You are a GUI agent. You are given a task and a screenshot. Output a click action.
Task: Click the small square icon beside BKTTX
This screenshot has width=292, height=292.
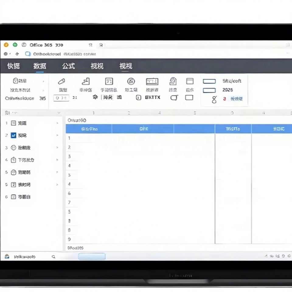pyautogui.click(x=138, y=98)
